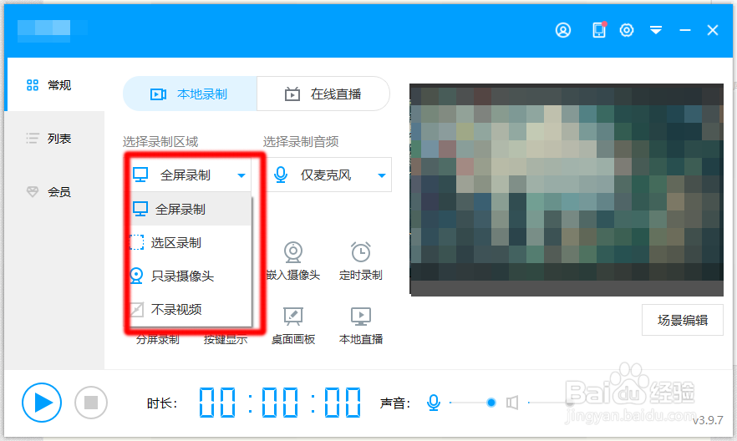Screen dimensions: 737x441
Task: Expand the 仅麦克风 audio dropdown
Action: 329,175
